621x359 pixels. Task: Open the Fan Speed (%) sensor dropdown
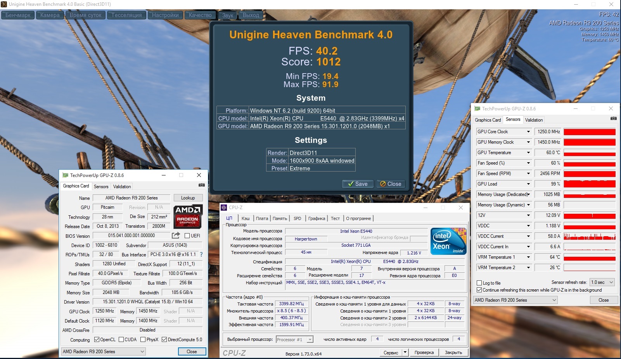click(x=528, y=163)
